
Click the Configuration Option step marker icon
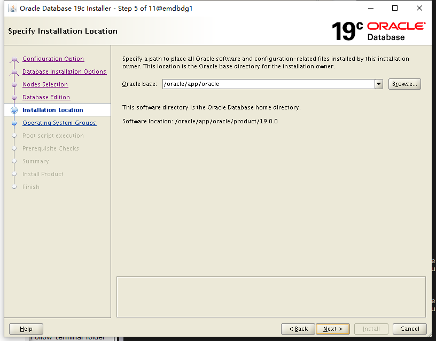pyautogui.click(x=14, y=59)
